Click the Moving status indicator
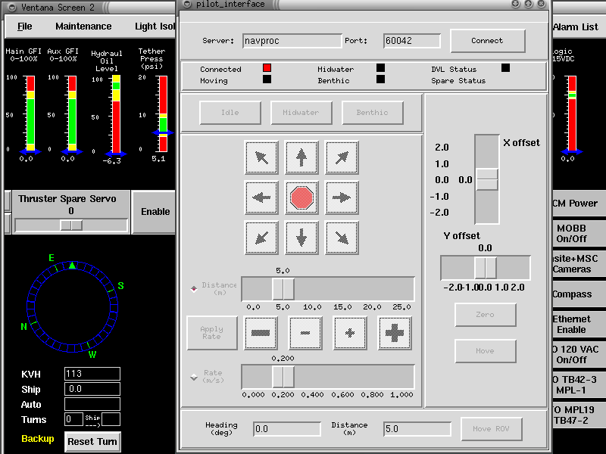The width and height of the screenshot is (606, 454). (267, 79)
